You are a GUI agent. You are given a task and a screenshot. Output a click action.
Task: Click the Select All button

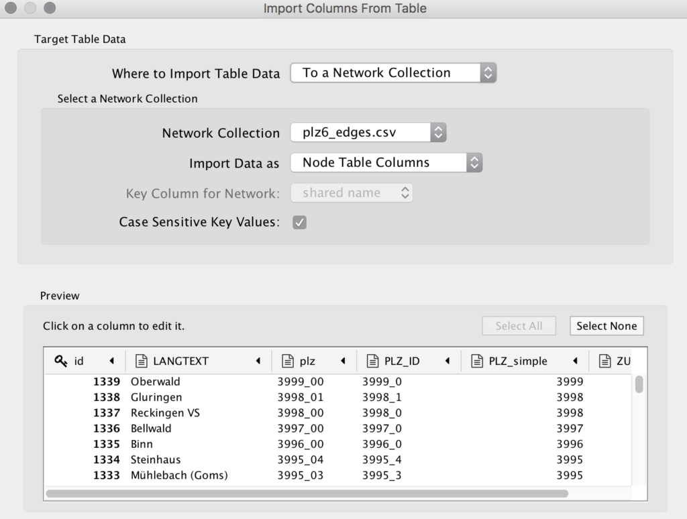click(x=519, y=326)
